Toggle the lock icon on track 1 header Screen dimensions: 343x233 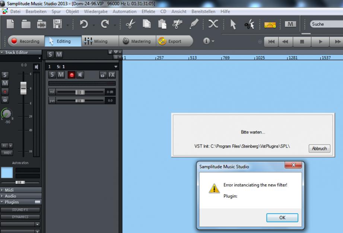point(103,75)
